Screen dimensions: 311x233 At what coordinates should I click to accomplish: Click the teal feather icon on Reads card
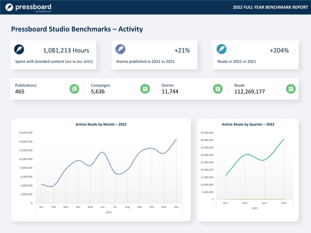coord(221,49)
